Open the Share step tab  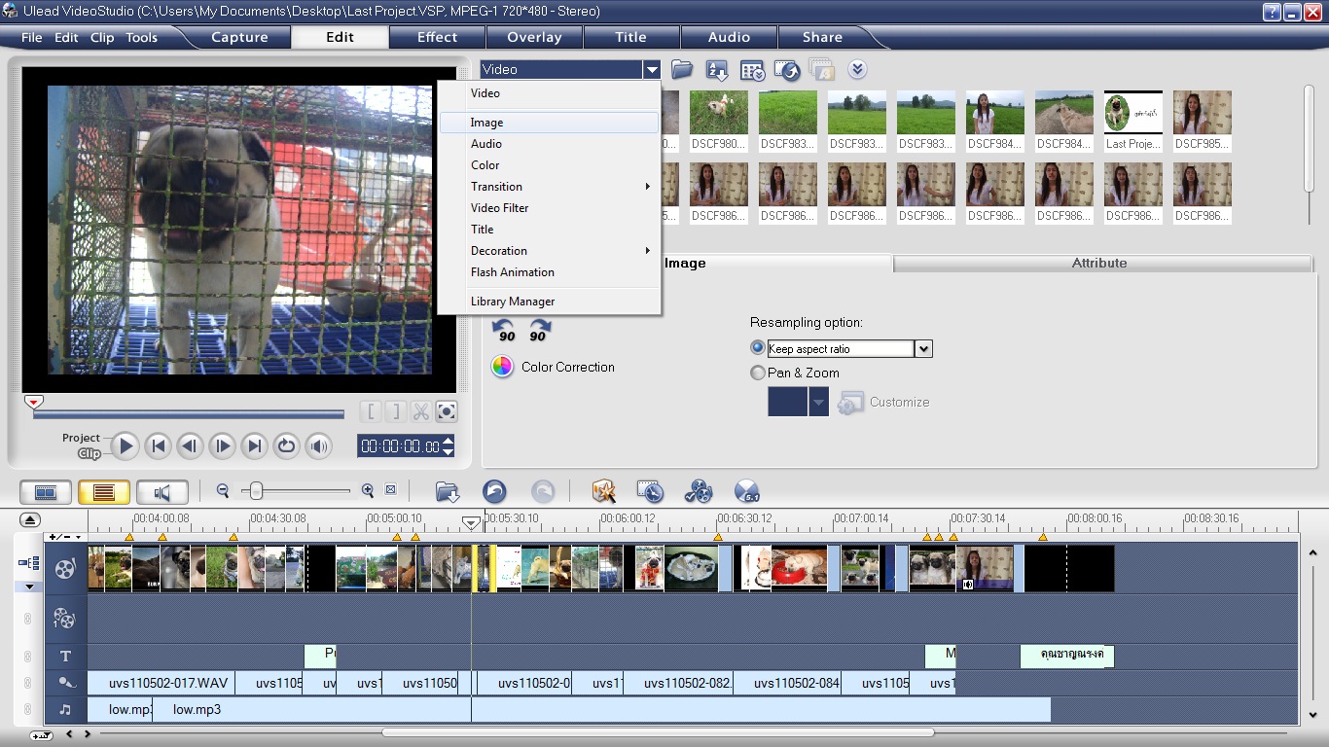coord(822,38)
